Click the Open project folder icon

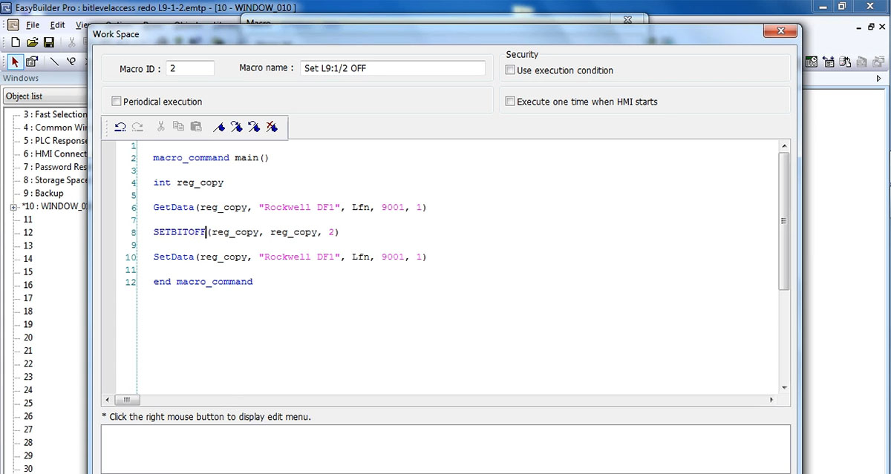pyautogui.click(x=33, y=42)
